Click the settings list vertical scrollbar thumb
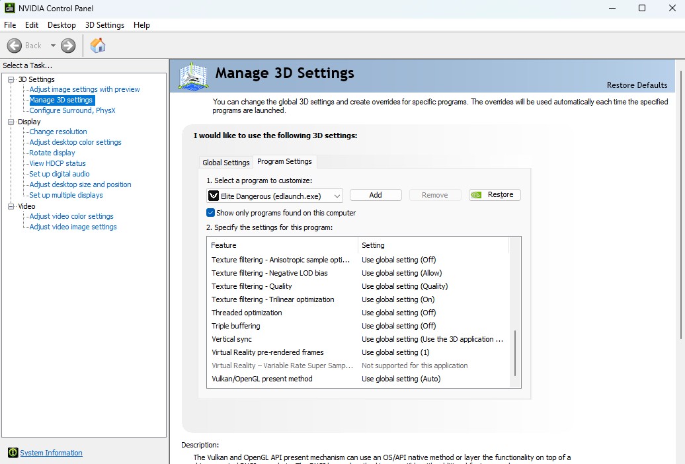 tap(515, 353)
